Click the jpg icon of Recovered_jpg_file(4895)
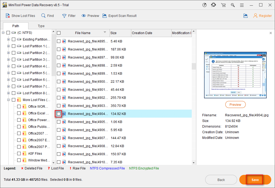Viewport: 275px width, 188px height. point(64,41)
